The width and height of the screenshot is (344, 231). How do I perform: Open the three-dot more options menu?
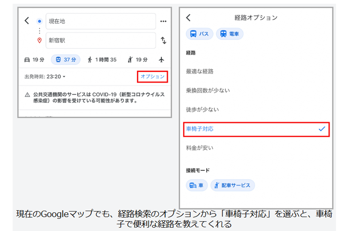pos(164,21)
